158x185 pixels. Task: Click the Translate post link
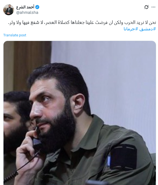pyautogui.click(x=15, y=35)
